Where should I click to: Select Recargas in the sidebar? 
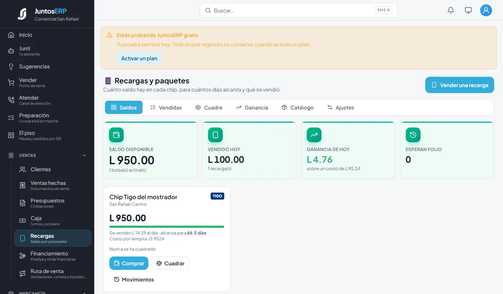coord(53,238)
